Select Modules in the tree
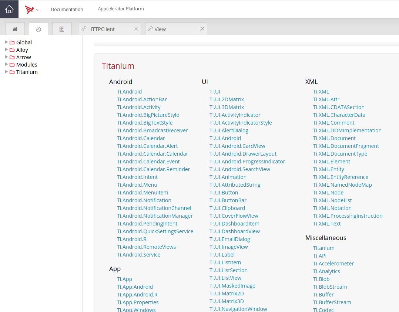 [27, 65]
